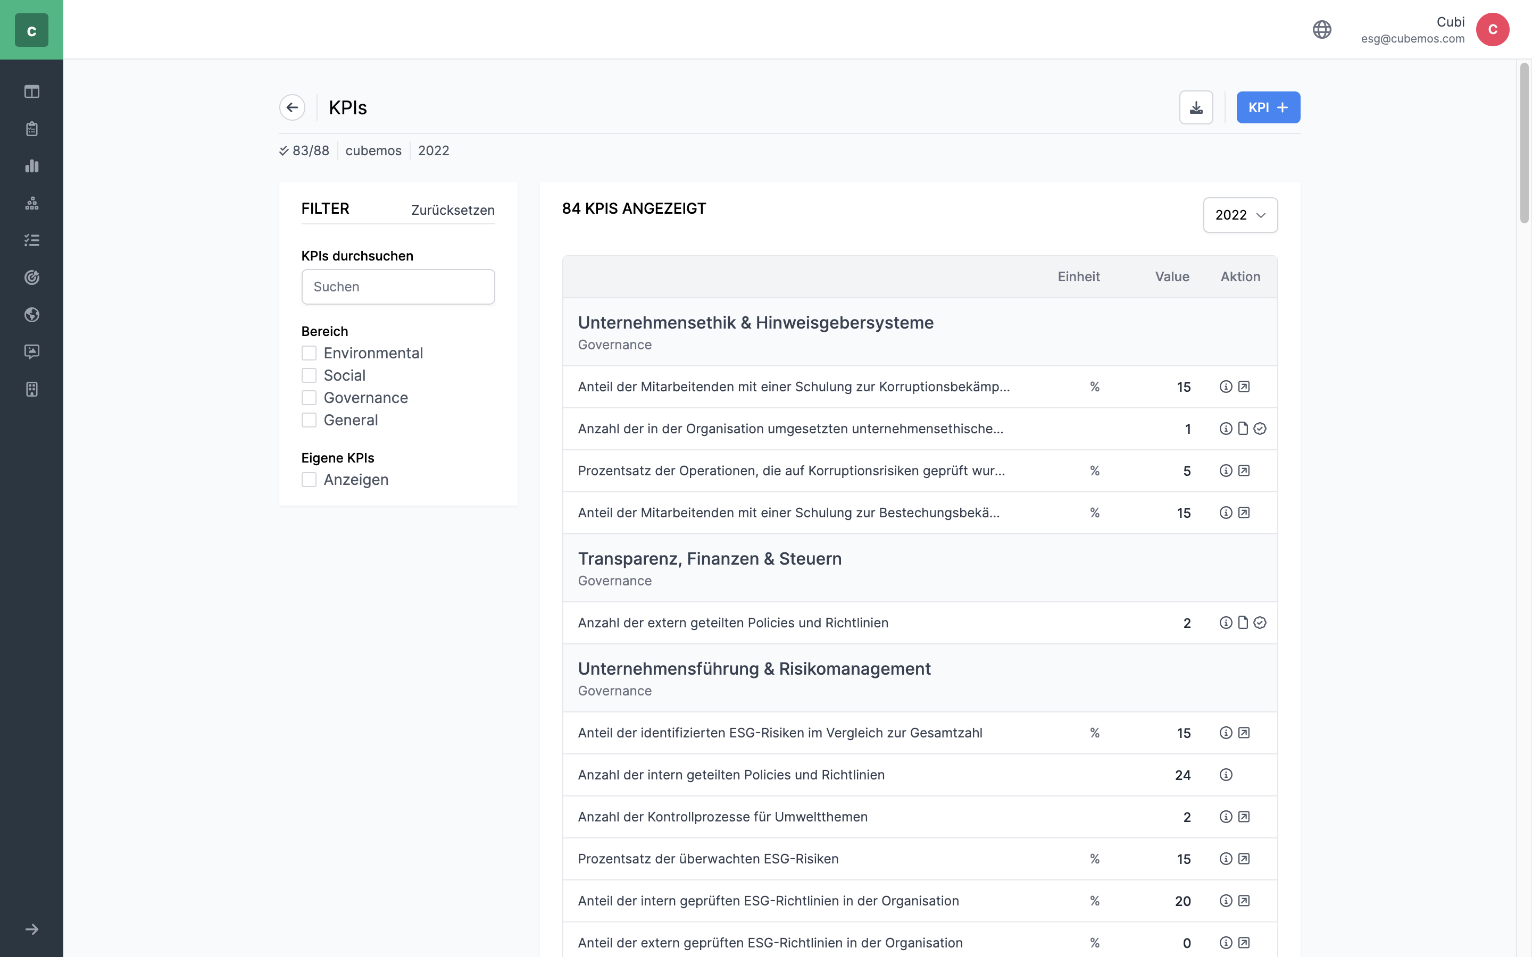This screenshot has width=1532, height=957.
Task: Open the language globe icon
Action: 1321,30
